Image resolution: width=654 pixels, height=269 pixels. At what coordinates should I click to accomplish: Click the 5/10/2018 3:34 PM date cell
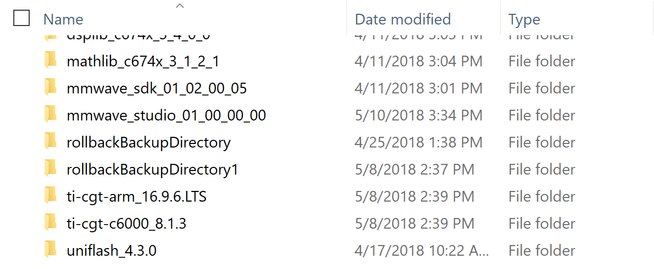[x=418, y=115]
